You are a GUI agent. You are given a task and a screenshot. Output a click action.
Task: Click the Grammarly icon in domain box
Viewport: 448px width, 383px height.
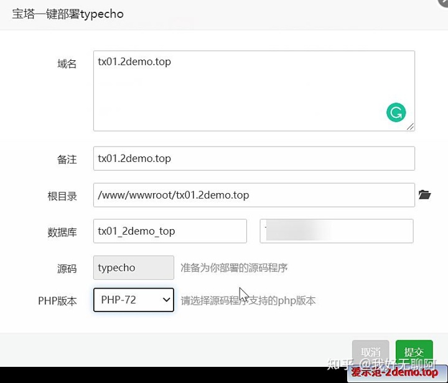tap(396, 112)
